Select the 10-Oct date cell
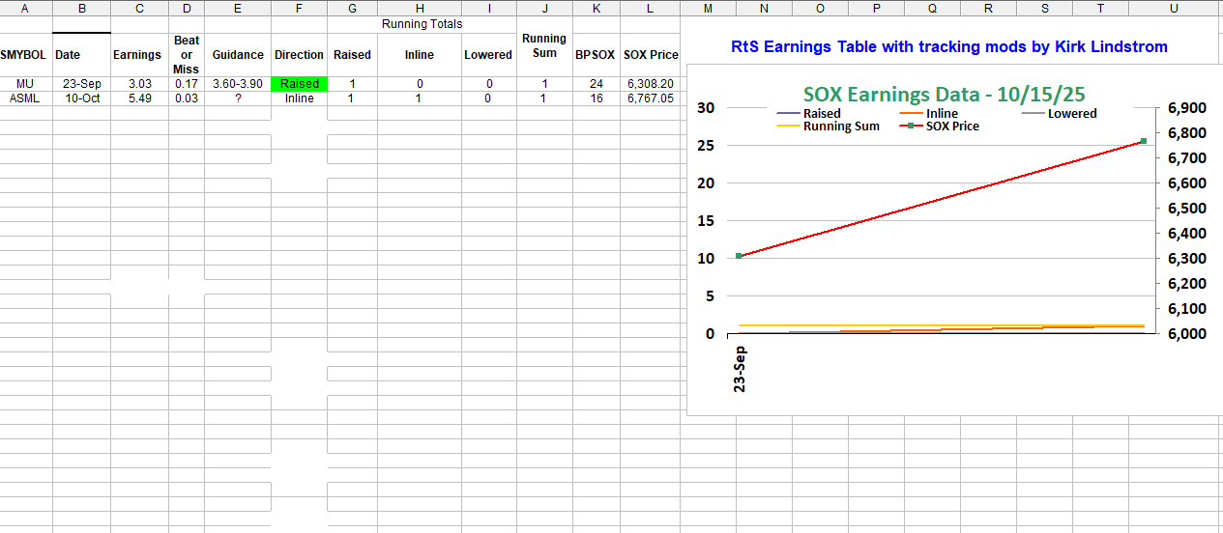The image size is (1223, 533). point(81,98)
